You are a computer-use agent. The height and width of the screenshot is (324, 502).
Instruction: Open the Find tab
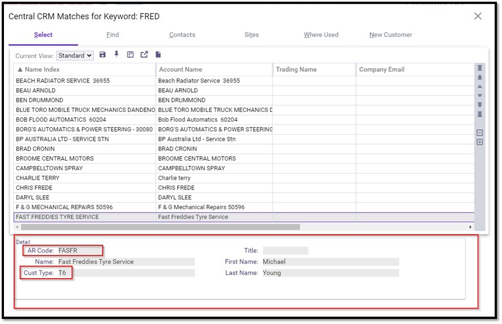click(113, 34)
